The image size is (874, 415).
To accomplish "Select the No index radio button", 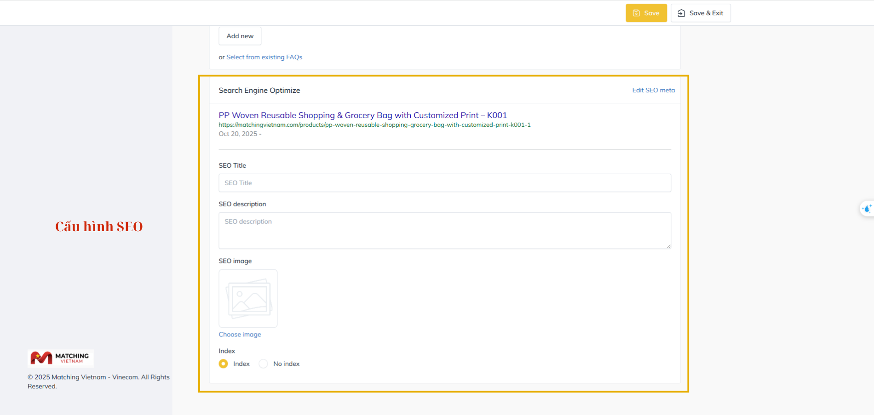I will pyautogui.click(x=263, y=364).
